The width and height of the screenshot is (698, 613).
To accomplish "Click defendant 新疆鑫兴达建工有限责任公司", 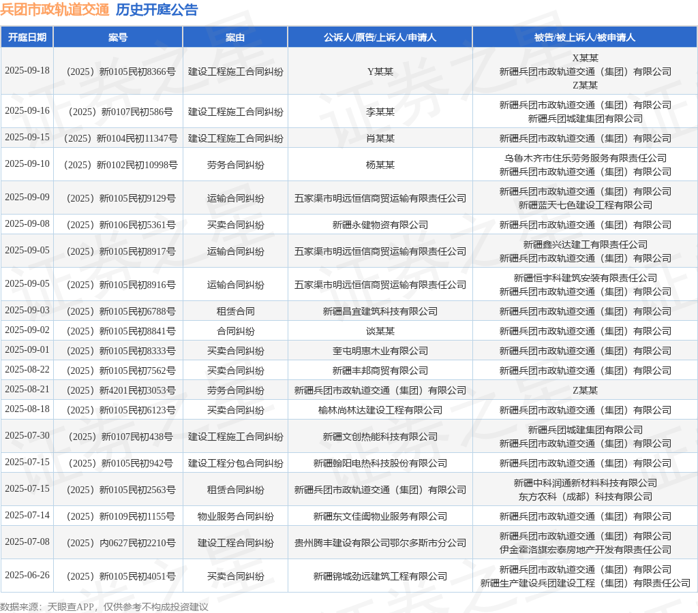I will point(585,245).
